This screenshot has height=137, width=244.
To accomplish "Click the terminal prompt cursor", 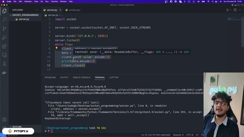I will pos(52,131).
